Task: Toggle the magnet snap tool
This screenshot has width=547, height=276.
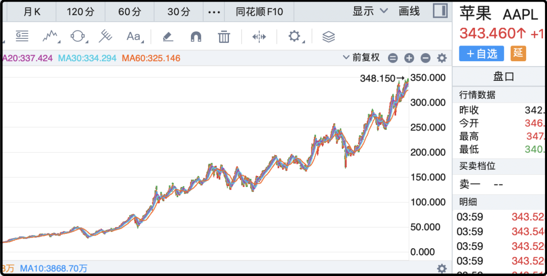Action: [196, 36]
